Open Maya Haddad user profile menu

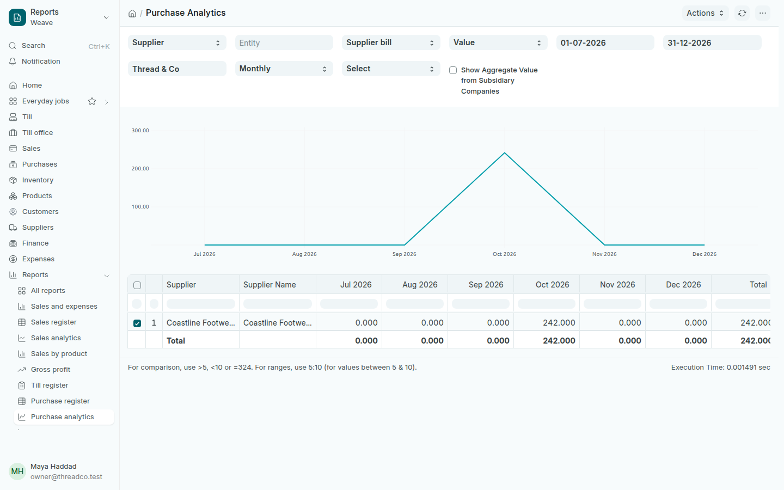pyautogui.click(x=60, y=471)
